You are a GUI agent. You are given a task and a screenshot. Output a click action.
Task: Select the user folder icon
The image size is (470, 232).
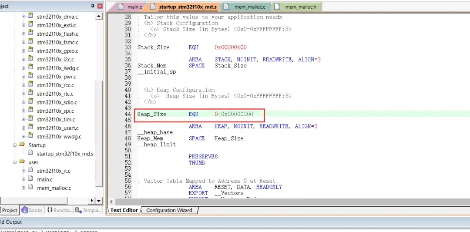[x=22, y=161]
